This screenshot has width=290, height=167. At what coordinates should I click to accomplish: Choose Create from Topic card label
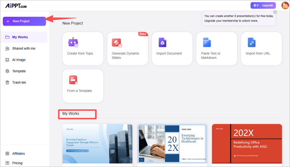pyautogui.click(x=80, y=53)
